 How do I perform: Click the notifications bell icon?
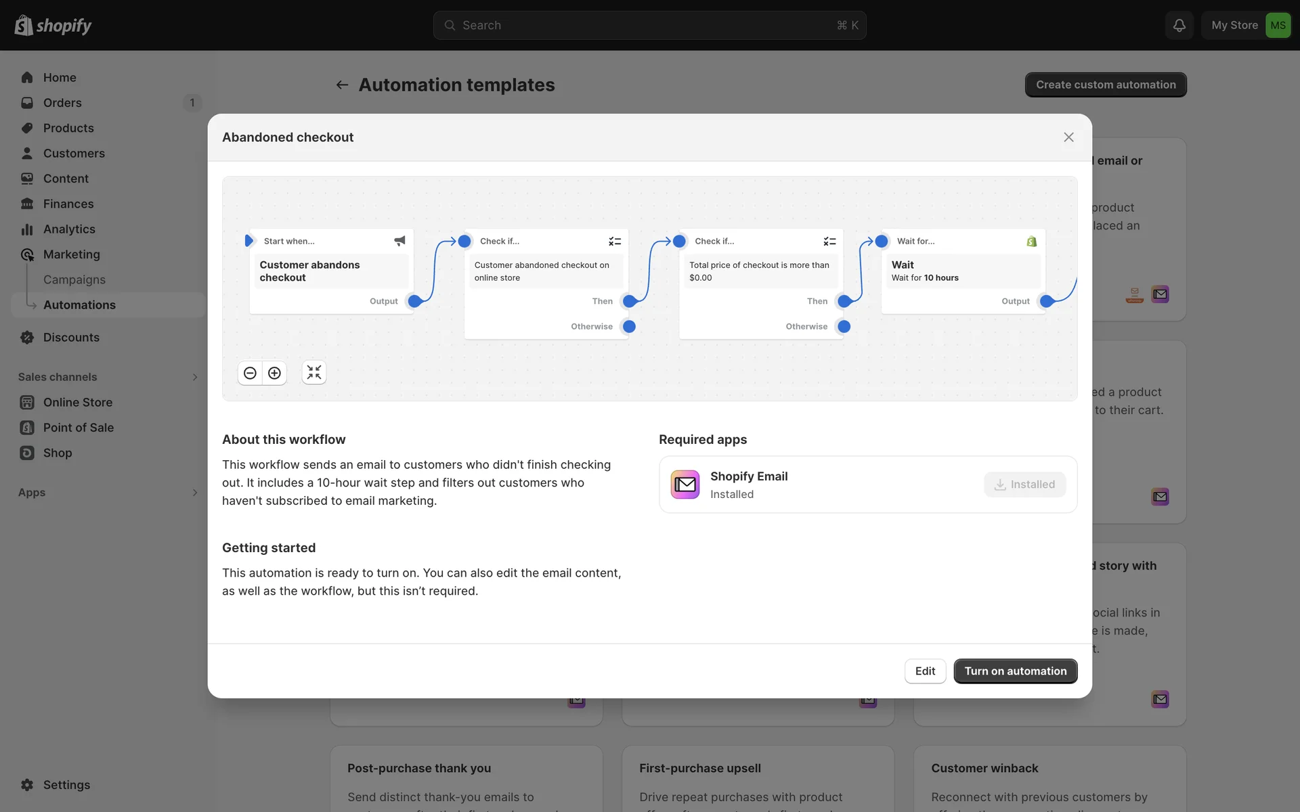[1179, 25]
